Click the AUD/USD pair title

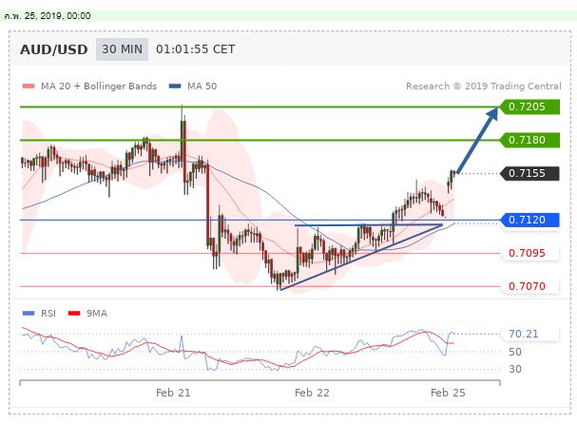pyautogui.click(x=54, y=49)
